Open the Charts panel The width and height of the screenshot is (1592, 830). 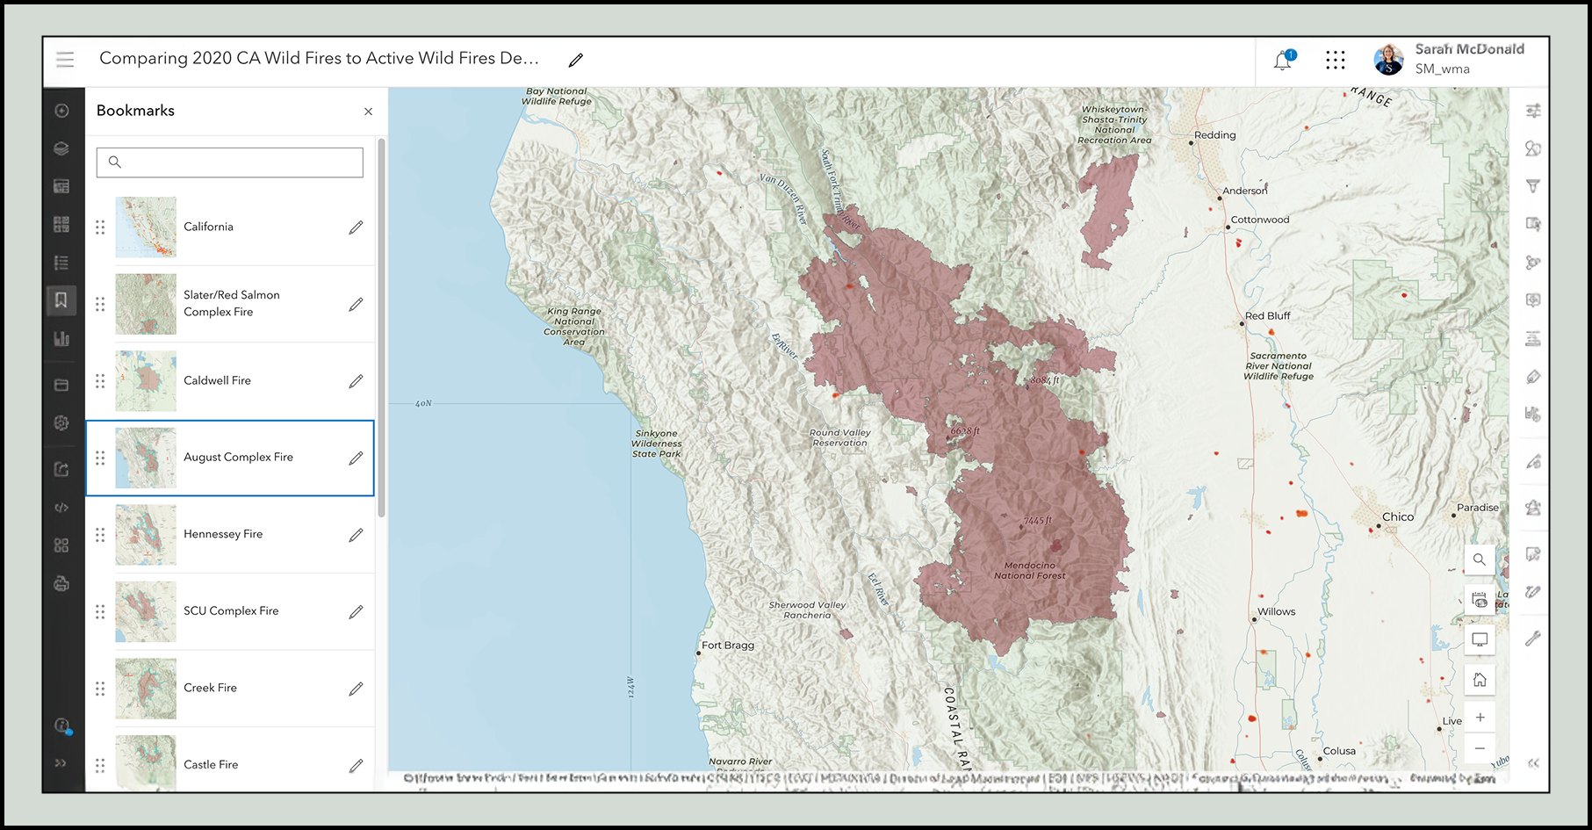[61, 338]
